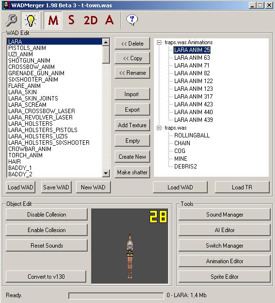Select LARA ANIM 63 tree item
The height and width of the screenshot is (303, 275).
pyautogui.click(x=192, y=58)
